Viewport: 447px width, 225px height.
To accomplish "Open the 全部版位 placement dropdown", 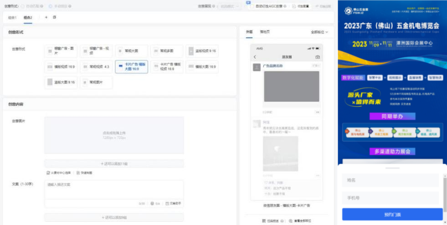I will coord(319,32).
